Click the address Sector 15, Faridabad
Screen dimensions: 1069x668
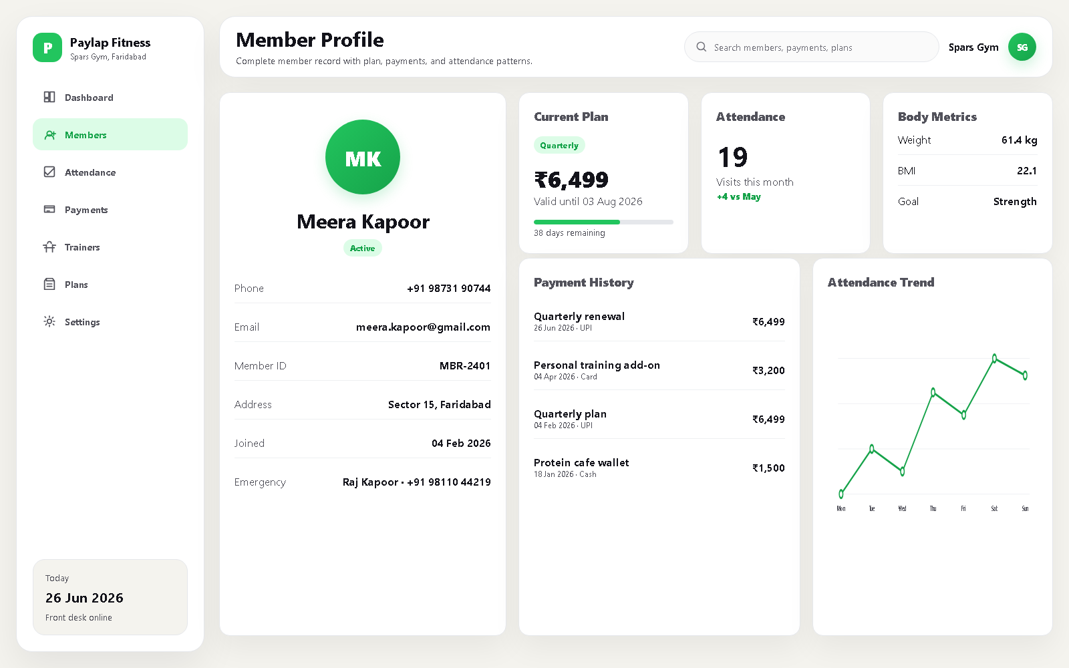(440, 404)
